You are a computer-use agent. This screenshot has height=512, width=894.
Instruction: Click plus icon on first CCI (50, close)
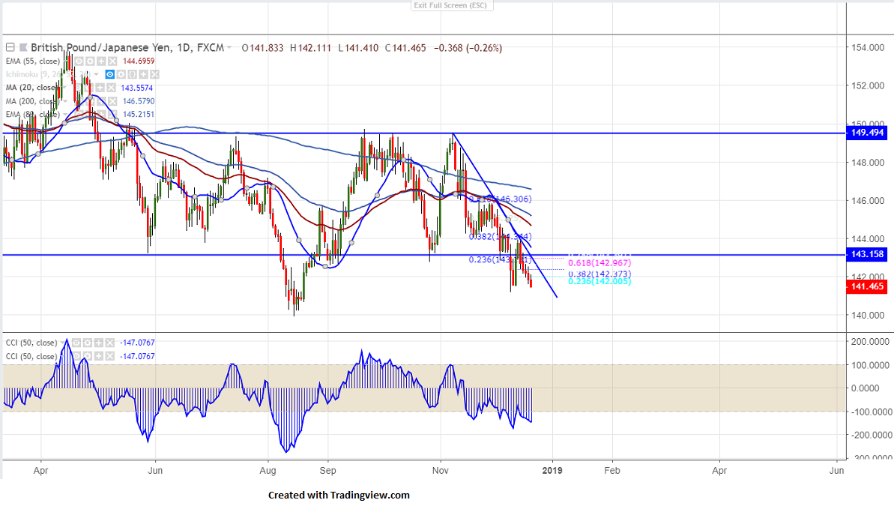pyautogui.click(x=99, y=343)
